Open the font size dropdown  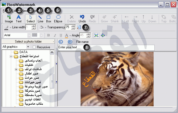pyautogui.click(x=41, y=35)
